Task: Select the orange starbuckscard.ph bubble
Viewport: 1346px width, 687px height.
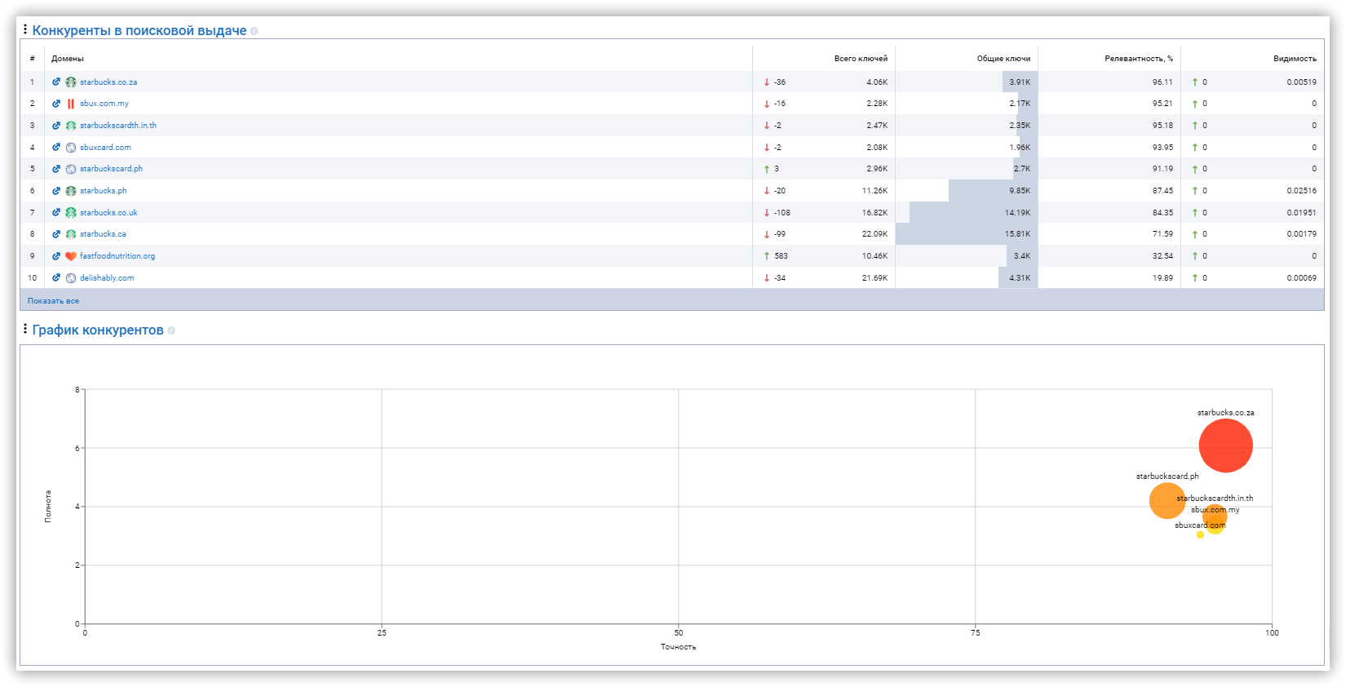Action: click(1167, 500)
